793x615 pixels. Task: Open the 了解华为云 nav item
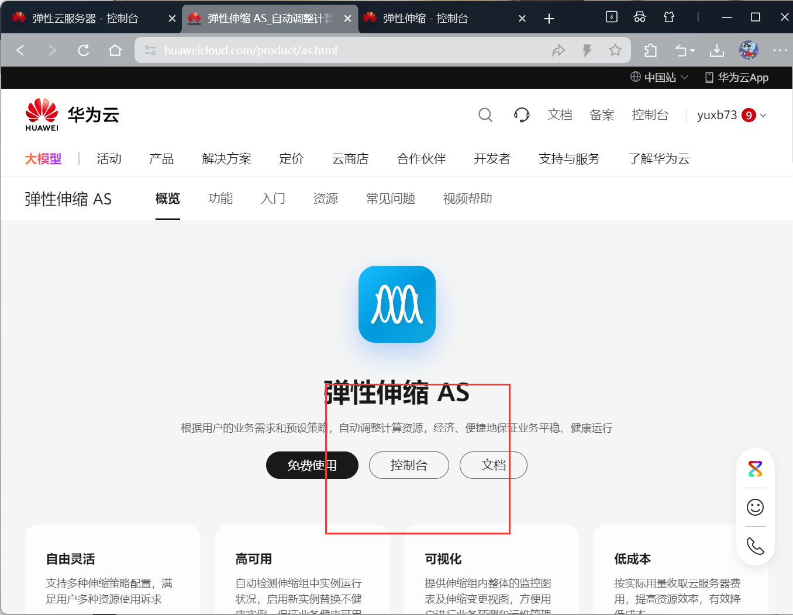[x=659, y=159]
